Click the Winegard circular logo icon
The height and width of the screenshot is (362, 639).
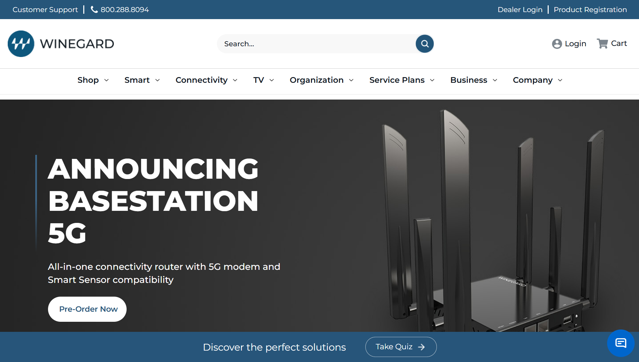pyautogui.click(x=21, y=44)
